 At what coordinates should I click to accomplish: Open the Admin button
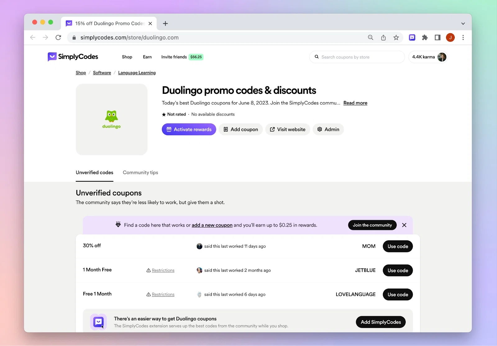coord(328,130)
